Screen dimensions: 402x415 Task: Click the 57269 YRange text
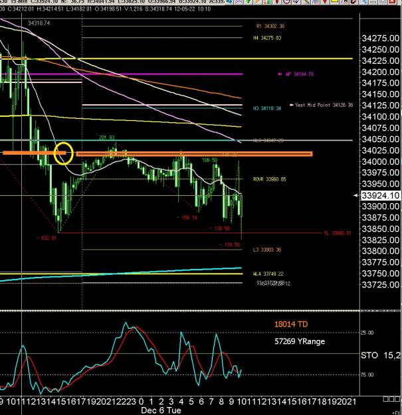[x=300, y=341]
